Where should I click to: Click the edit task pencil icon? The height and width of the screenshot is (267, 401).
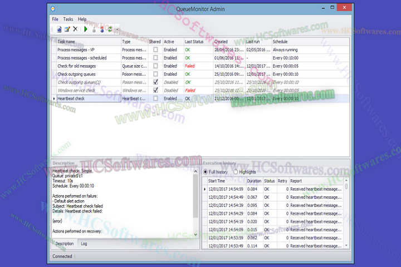coord(67,29)
